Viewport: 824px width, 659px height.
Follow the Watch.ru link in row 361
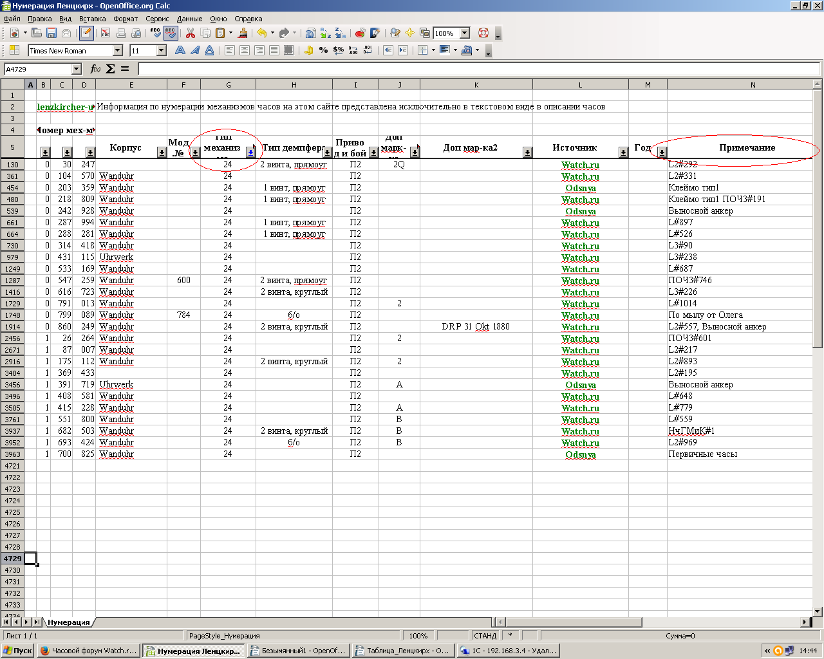580,176
